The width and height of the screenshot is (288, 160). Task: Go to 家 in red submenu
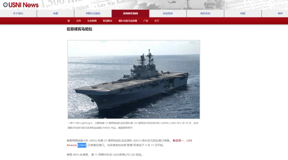[x=69, y=21]
